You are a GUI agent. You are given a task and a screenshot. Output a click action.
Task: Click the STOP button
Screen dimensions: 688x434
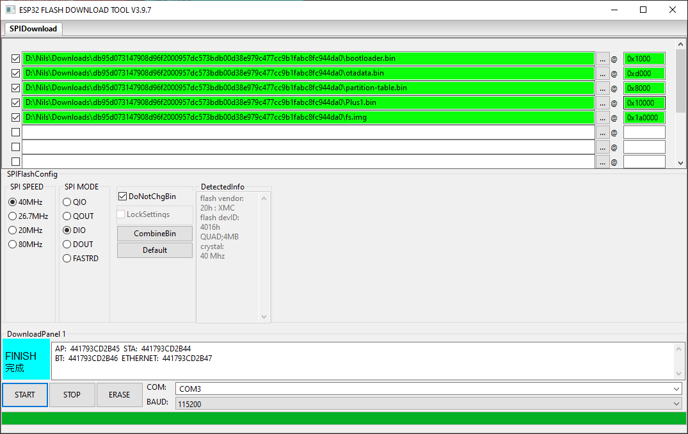coord(72,394)
